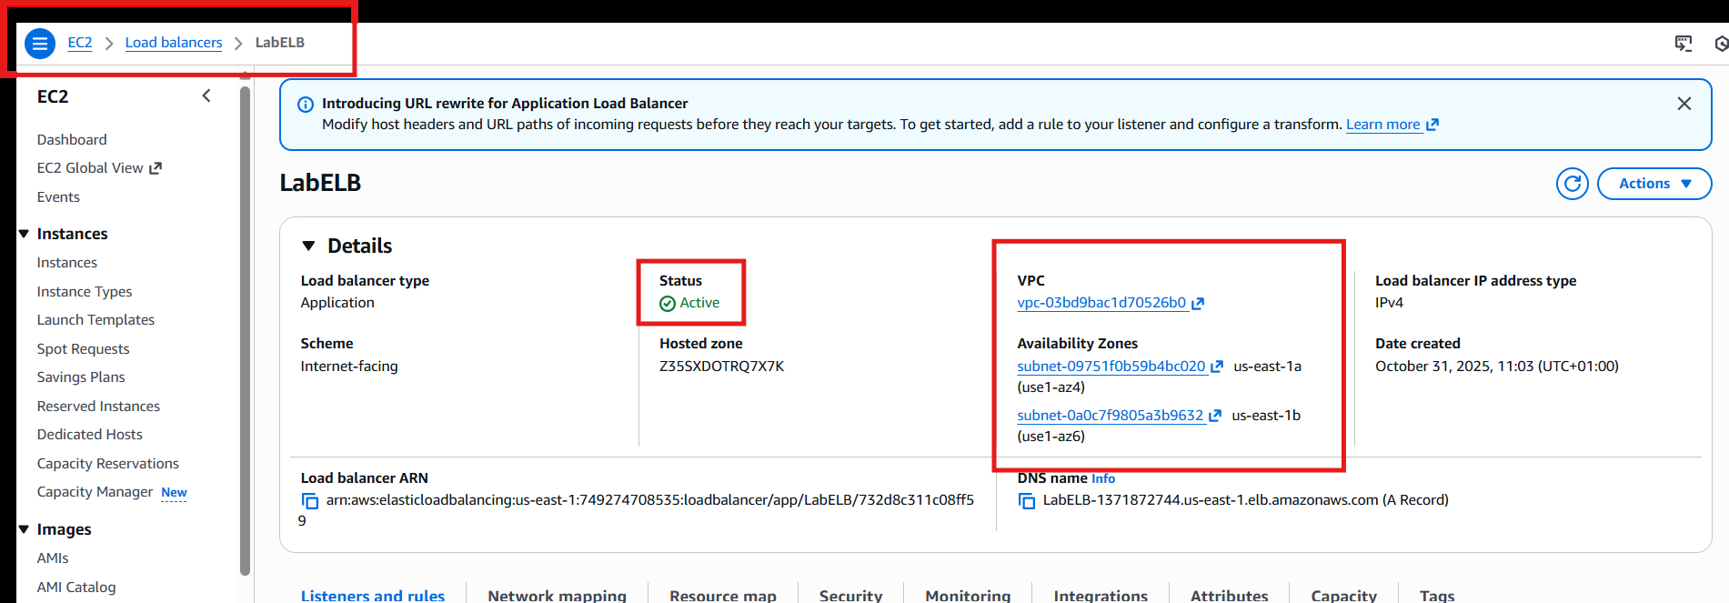Click the Load balancers breadcrumb link
The image size is (1729, 603).
tap(173, 43)
